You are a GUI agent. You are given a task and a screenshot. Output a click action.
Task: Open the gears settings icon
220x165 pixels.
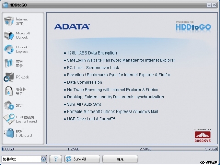click(9, 105)
